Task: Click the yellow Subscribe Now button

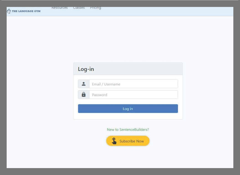Action: tap(128, 141)
